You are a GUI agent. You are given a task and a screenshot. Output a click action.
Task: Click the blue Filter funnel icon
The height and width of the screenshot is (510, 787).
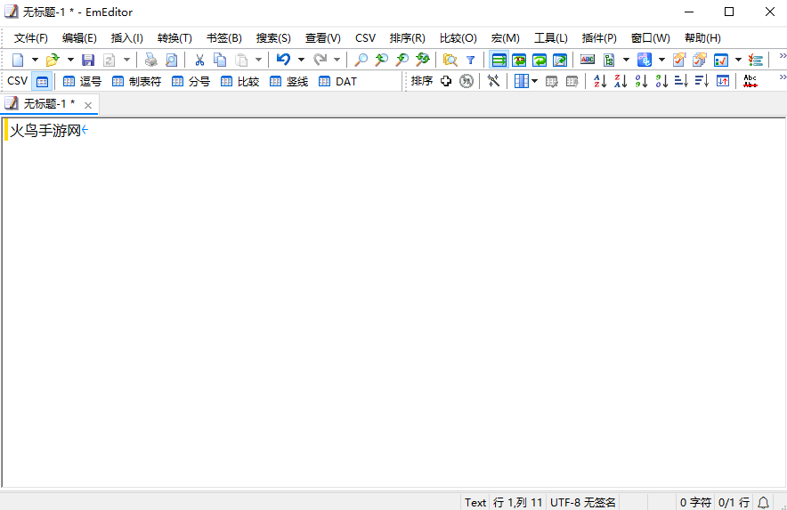(470, 61)
